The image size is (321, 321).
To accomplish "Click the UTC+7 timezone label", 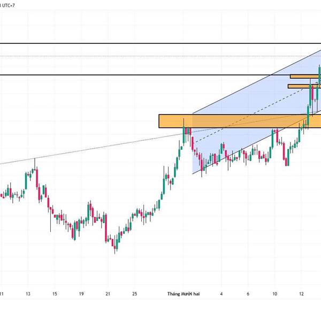I will pos(8,5).
